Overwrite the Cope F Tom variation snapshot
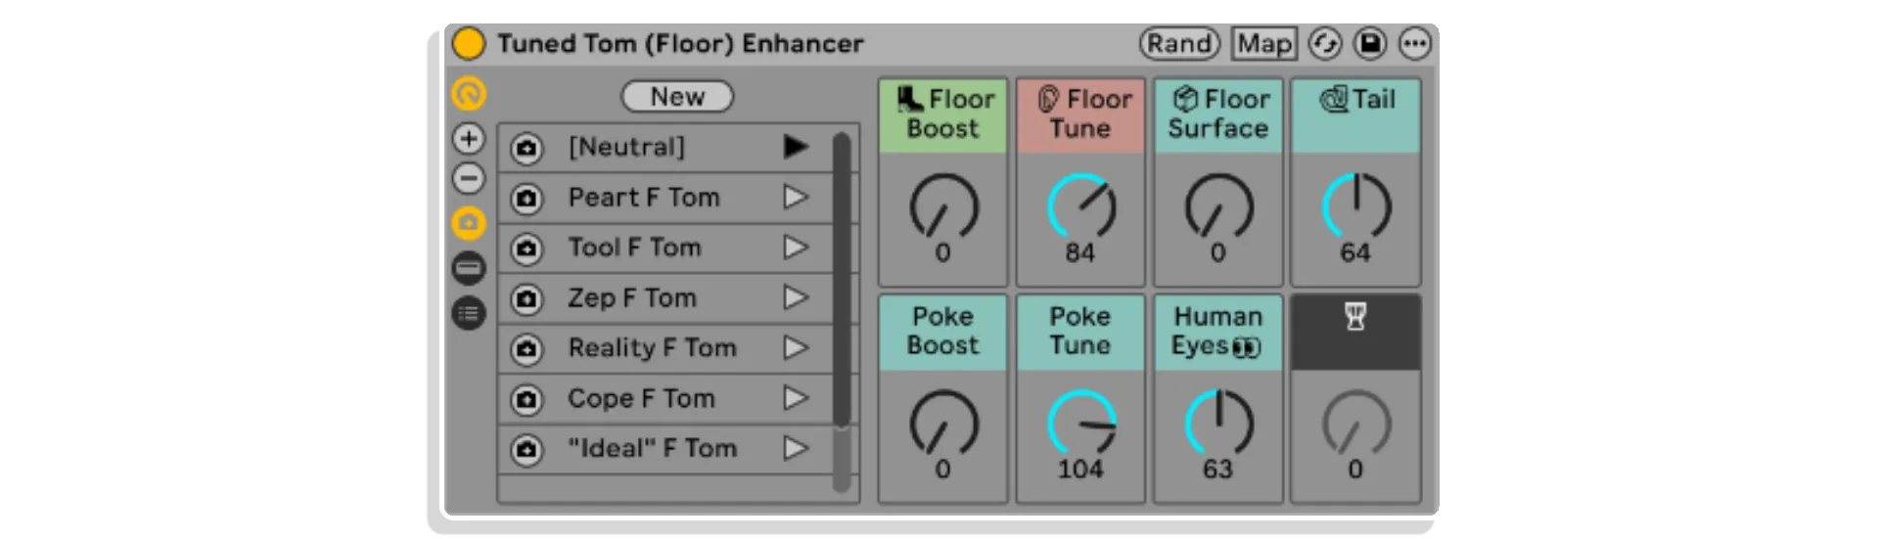 pyautogui.click(x=527, y=399)
